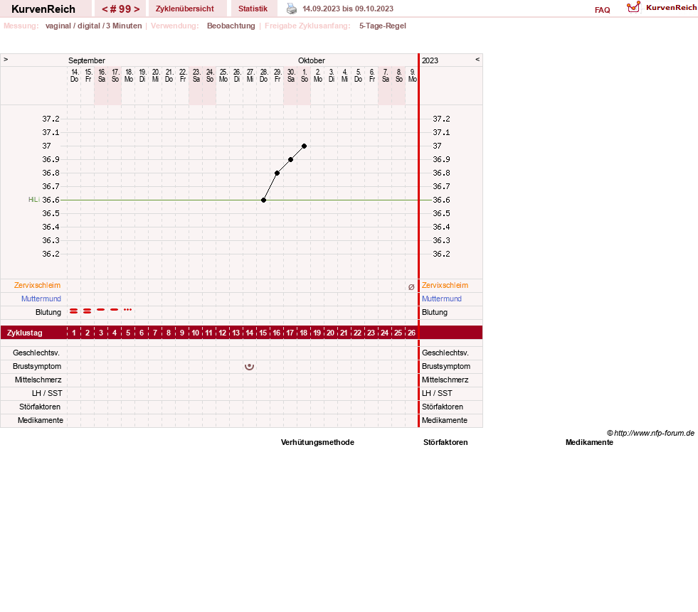Click heavy bleeding mark on cycle day 1
The height and width of the screenshot is (612, 698).
point(74,311)
